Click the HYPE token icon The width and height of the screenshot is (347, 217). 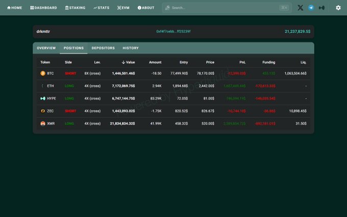click(x=43, y=99)
